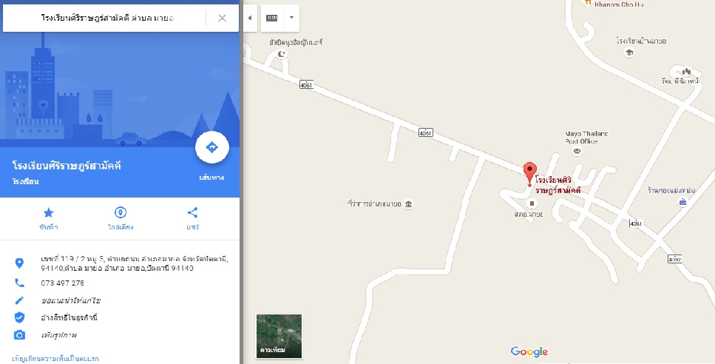The width and height of the screenshot is (715, 364).
Task: Click claim this business shield link
Action: [x=70, y=317]
